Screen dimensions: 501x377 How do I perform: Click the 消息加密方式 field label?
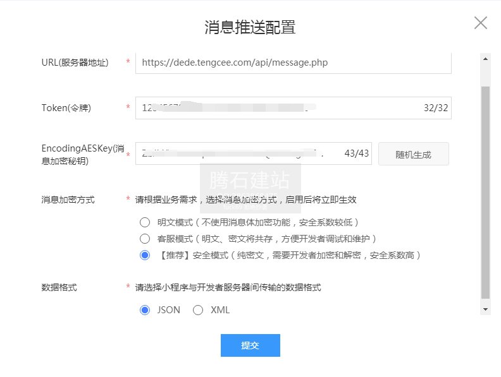pos(68,200)
